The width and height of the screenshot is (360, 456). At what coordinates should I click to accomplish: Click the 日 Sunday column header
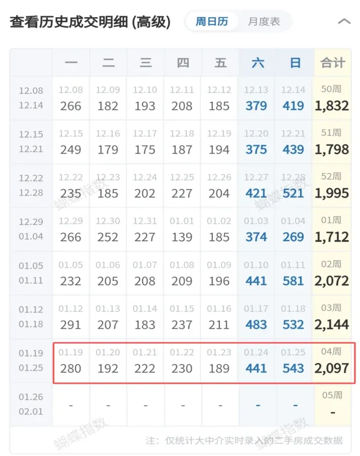[x=294, y=62]
